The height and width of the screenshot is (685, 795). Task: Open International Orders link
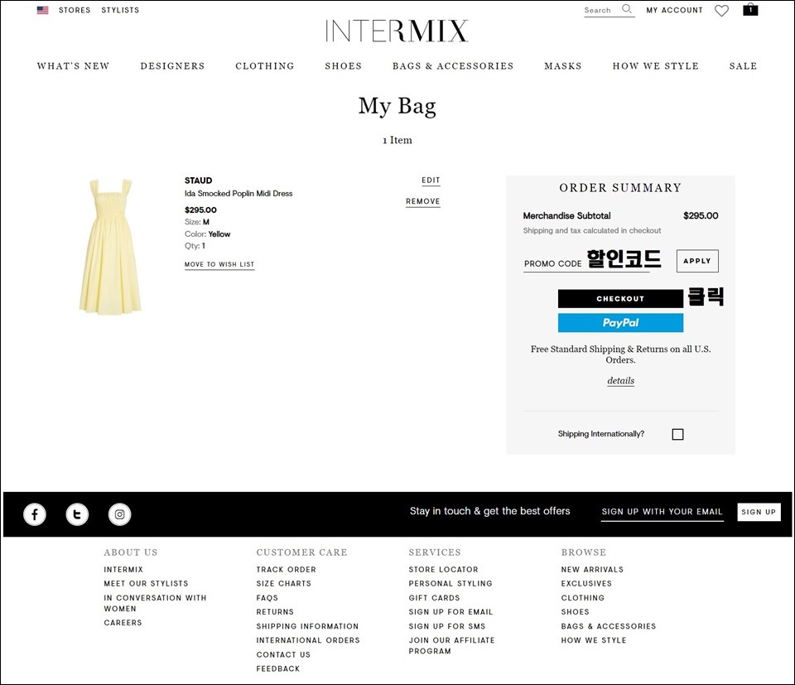click(308, 641)
